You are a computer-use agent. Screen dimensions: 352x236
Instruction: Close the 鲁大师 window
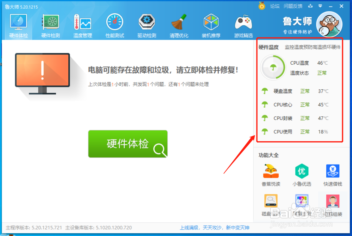(341, 6)
